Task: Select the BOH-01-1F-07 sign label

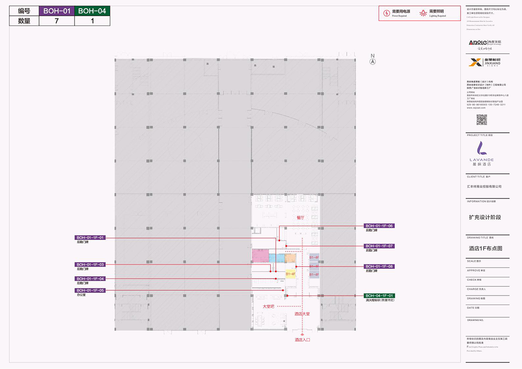Action: pyautogui.click(x=379, y=246)
